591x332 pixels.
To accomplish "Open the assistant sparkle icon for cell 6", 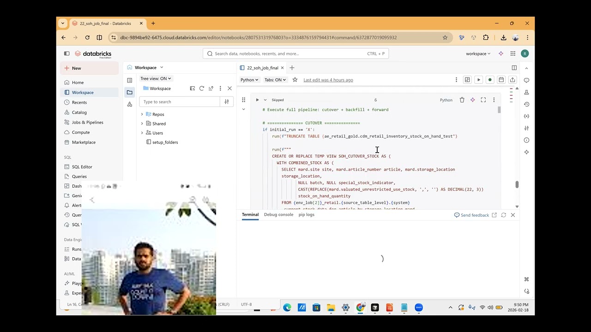I will pyautogui.click(x=472, y=100).
